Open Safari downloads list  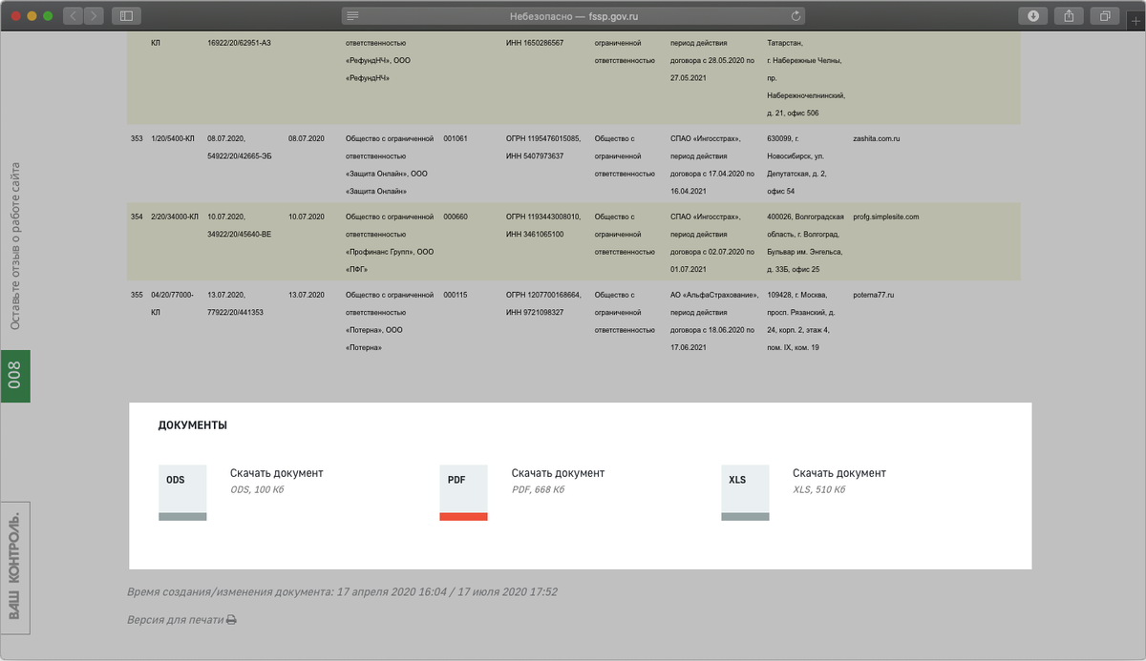pyautogui.click(x=1033, y=15)
